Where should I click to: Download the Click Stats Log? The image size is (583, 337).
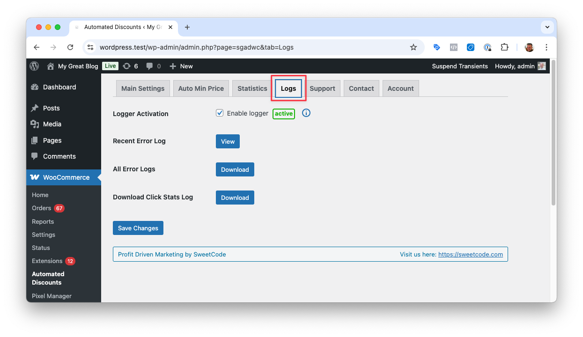point(235,198)
